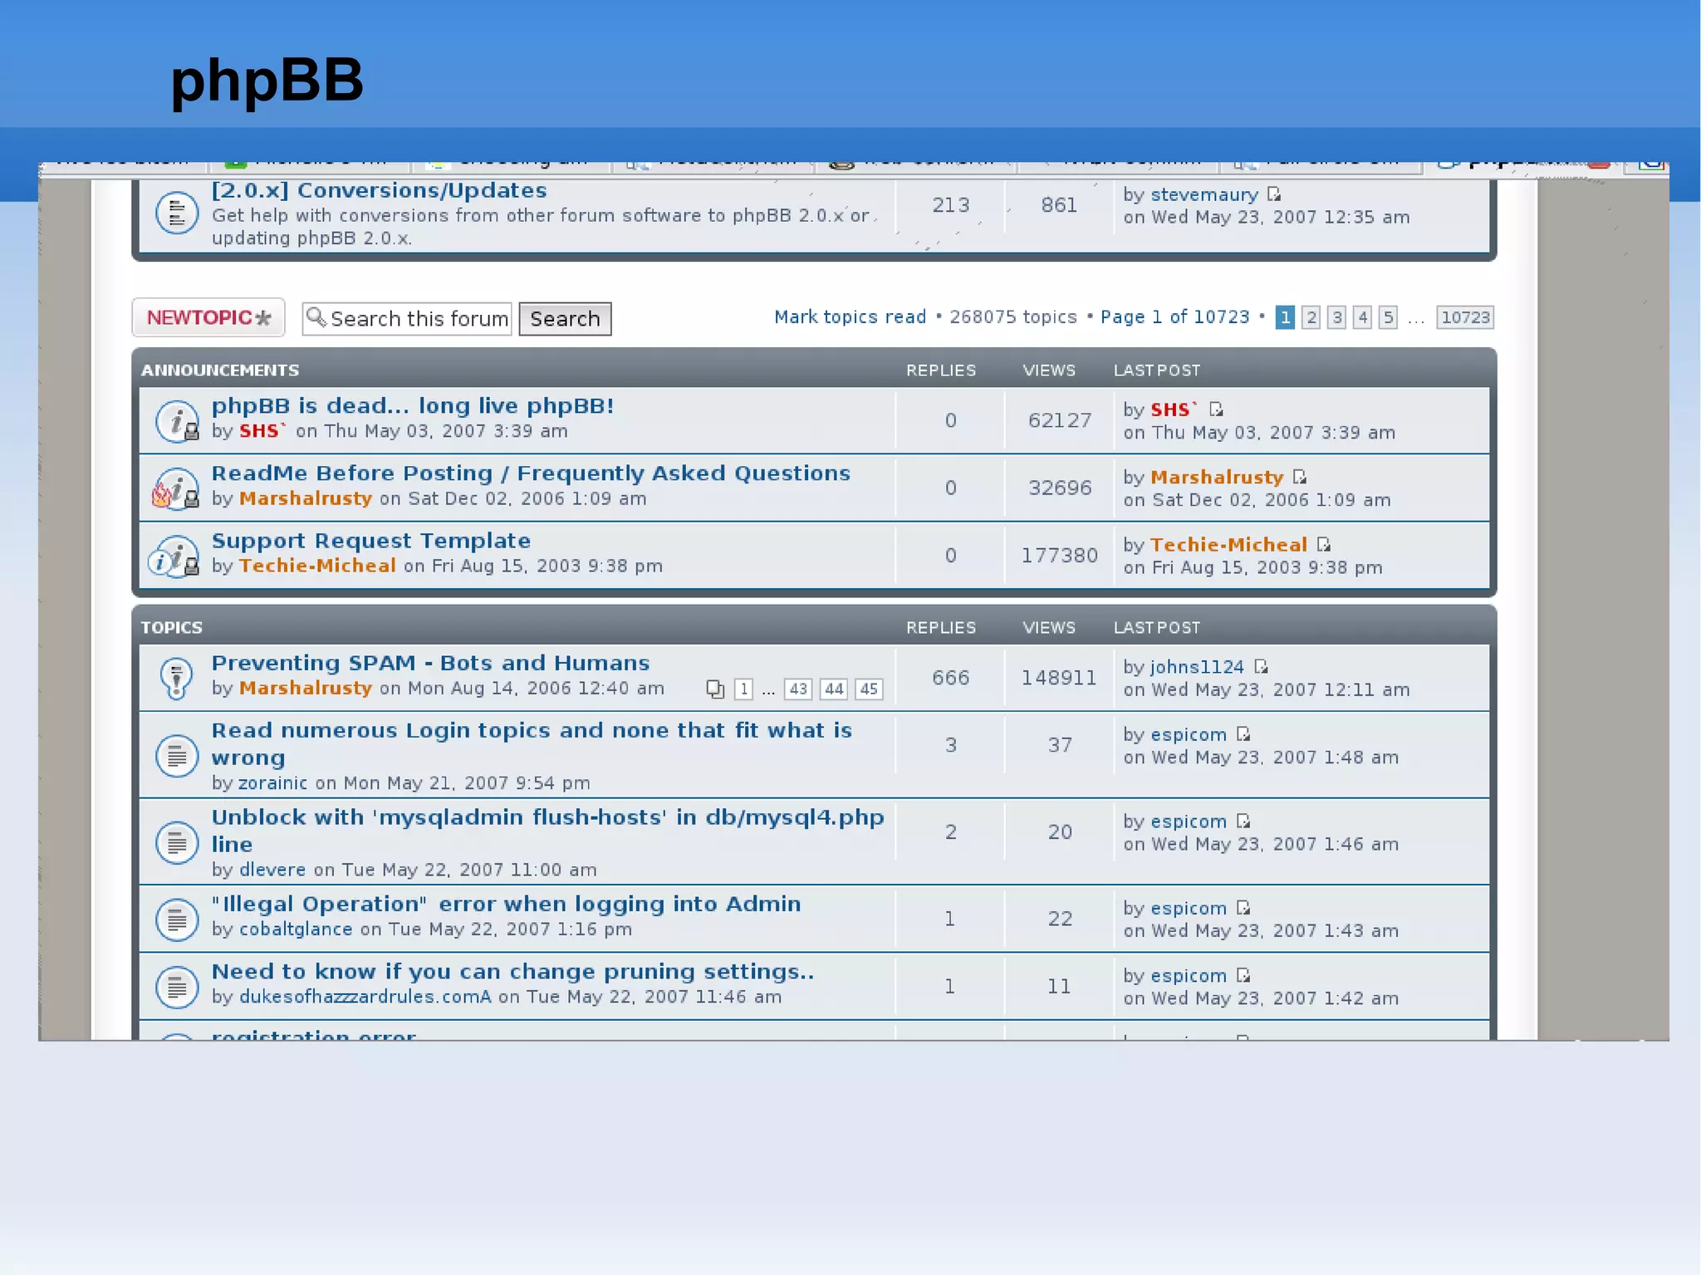Open latest post icon next to stevemaury

[x=1274, y=194]
